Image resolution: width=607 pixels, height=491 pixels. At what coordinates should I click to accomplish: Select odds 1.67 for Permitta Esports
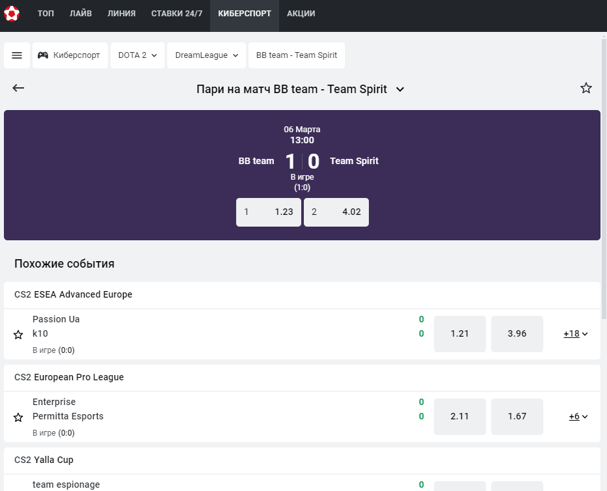coord(517,416)
